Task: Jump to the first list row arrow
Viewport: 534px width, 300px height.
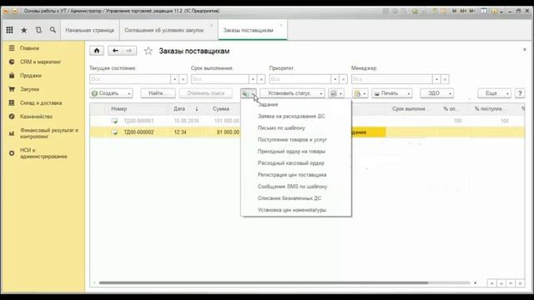Action: pyautogui.click(x=491, y=283)
